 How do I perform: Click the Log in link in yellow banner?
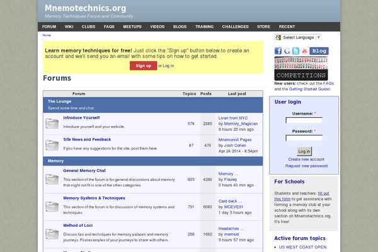168,66
